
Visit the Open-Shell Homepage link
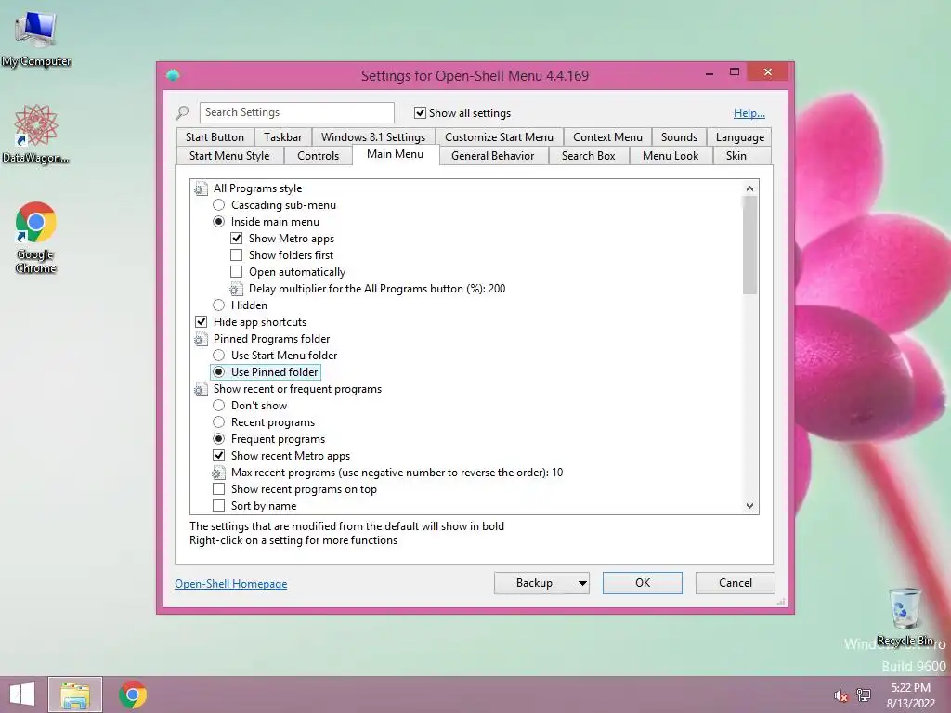coord(231,584)
